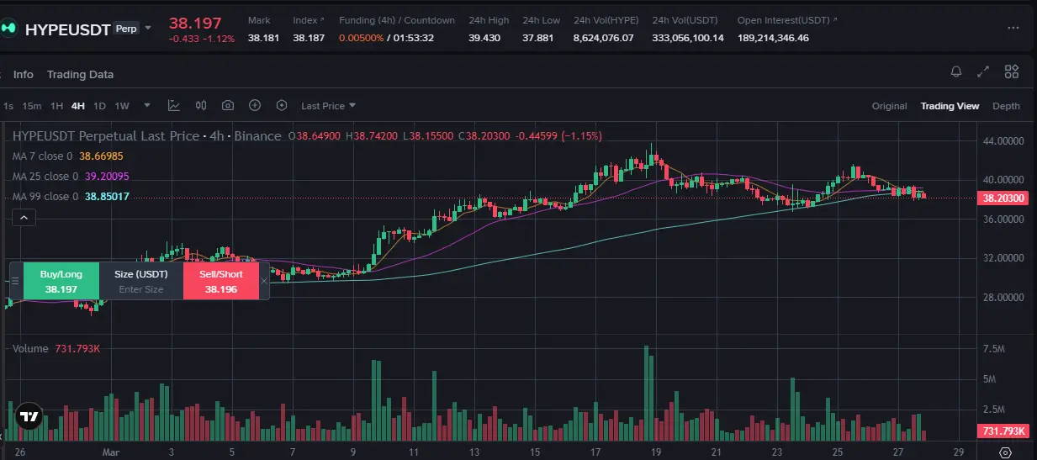The height and width of the screenshot is (460, 1037).
Task: Click the 24h Vol(USDT) value 333,056,100.14
Action: pos(688,38)
